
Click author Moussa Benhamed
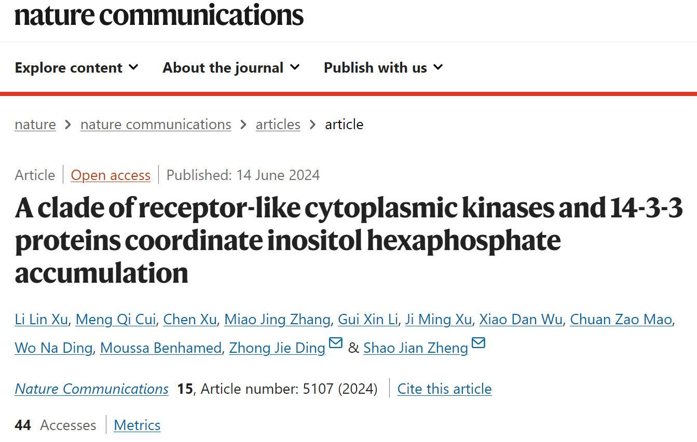point(161,348)
